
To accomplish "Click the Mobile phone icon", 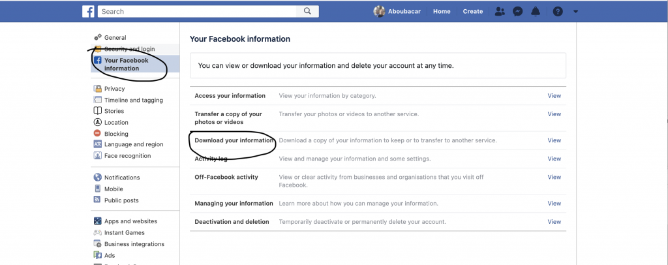I will point(98,189).
